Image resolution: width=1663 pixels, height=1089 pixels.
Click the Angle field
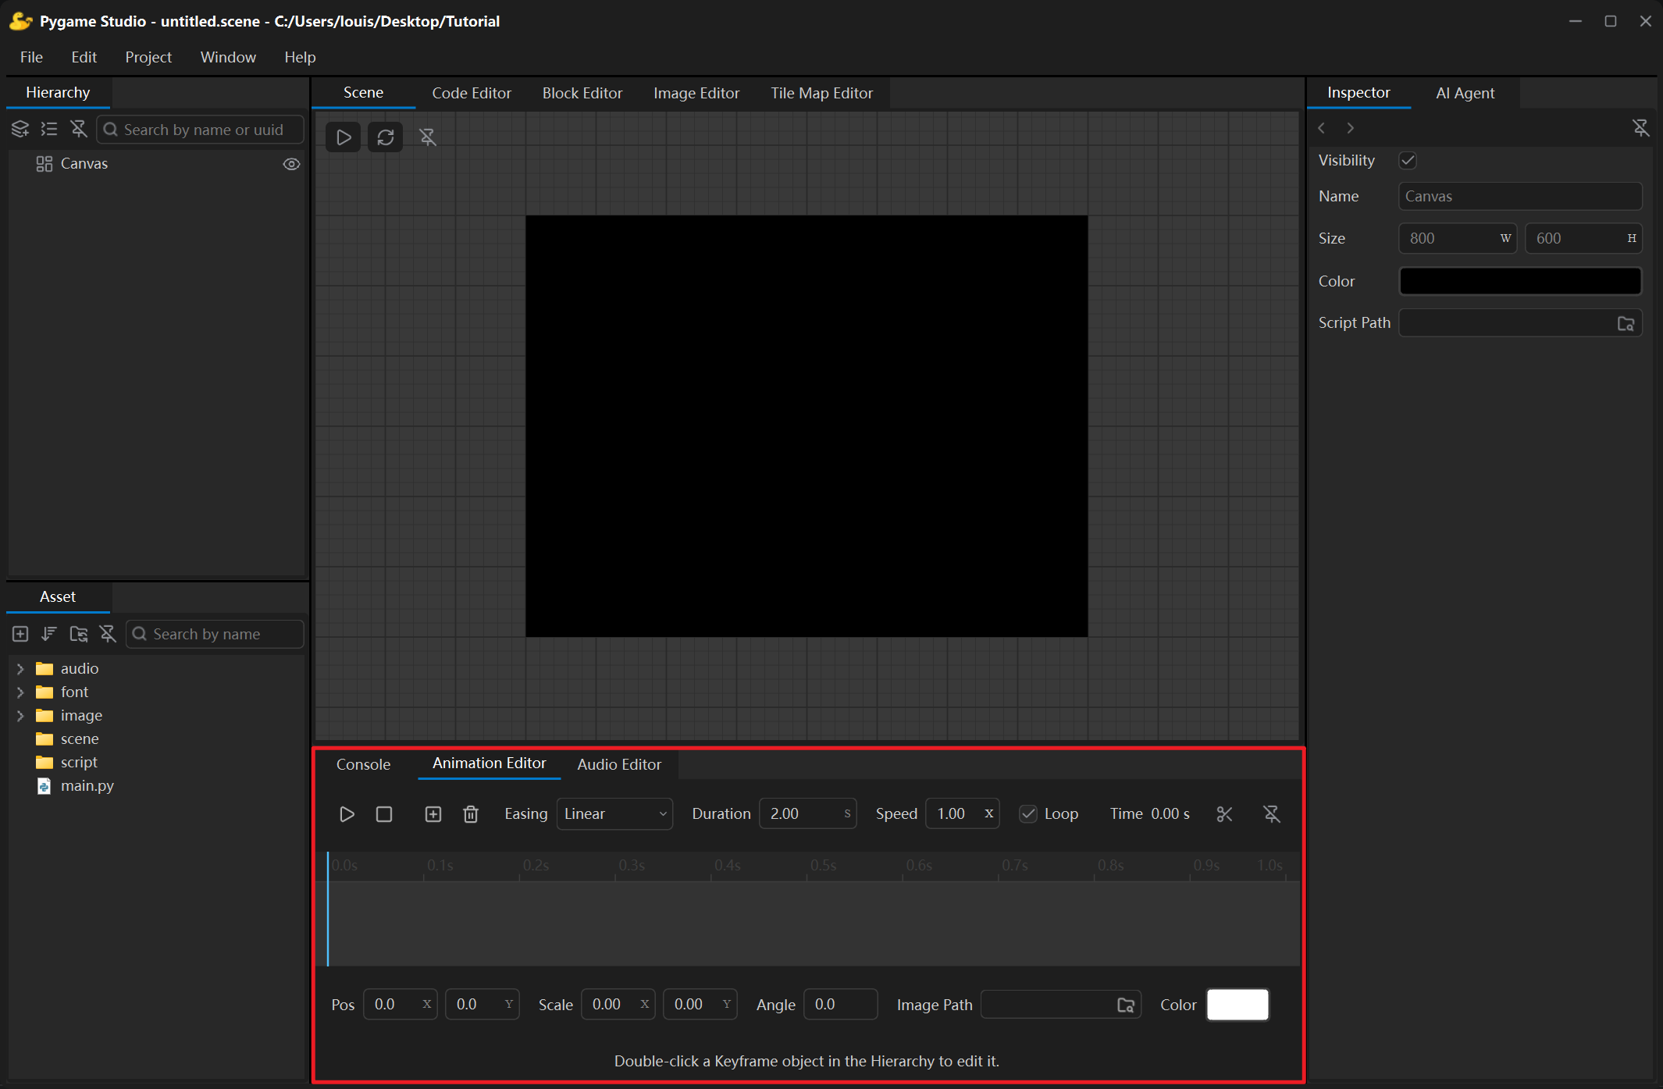840,1004
